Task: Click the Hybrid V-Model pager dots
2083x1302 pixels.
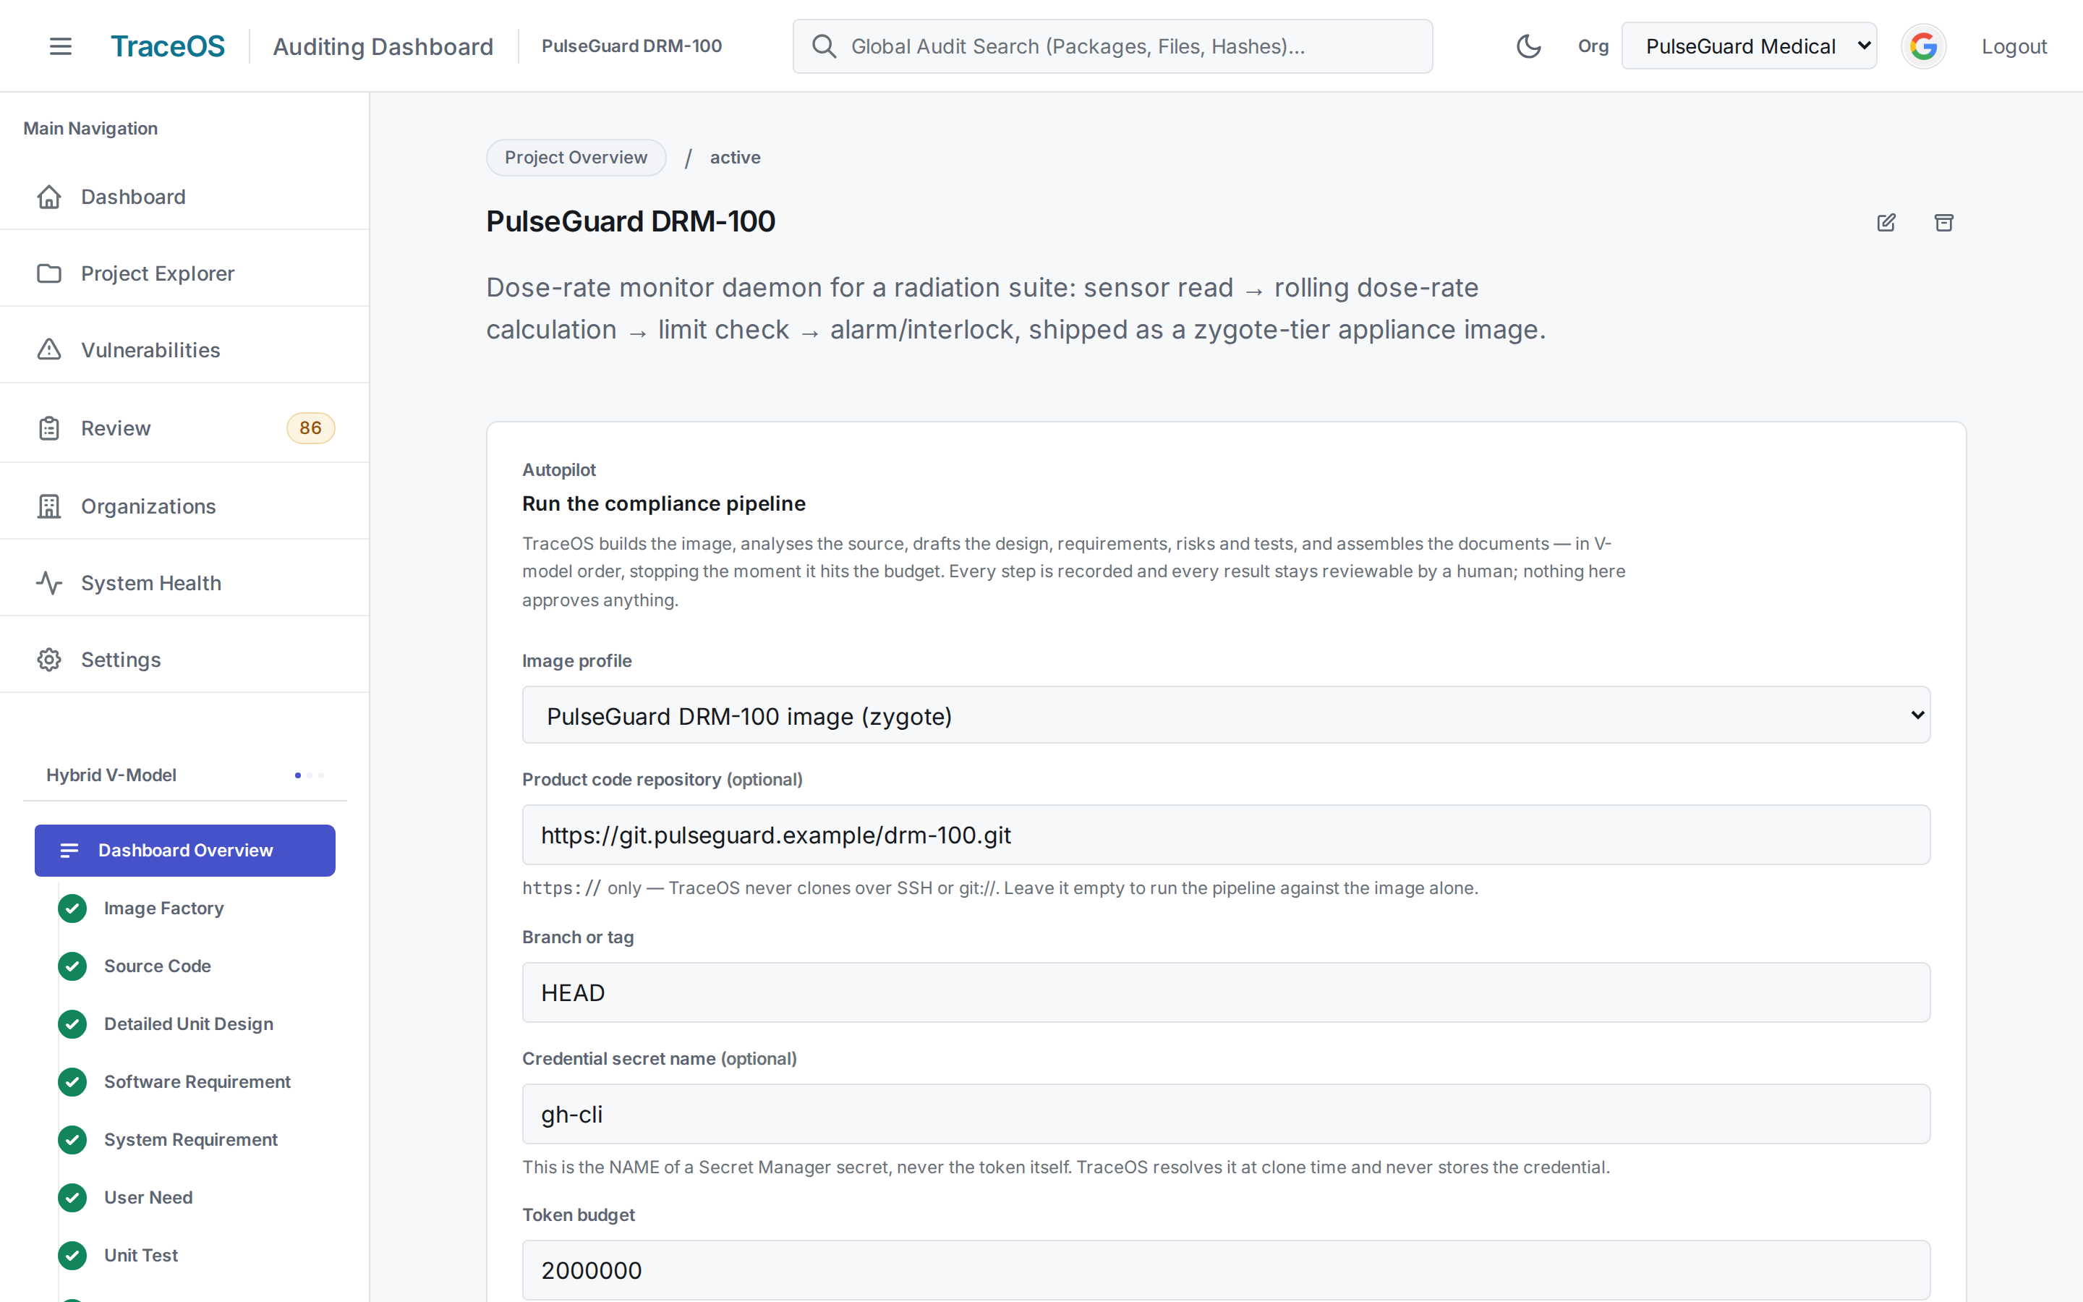Action: [309, 775]
